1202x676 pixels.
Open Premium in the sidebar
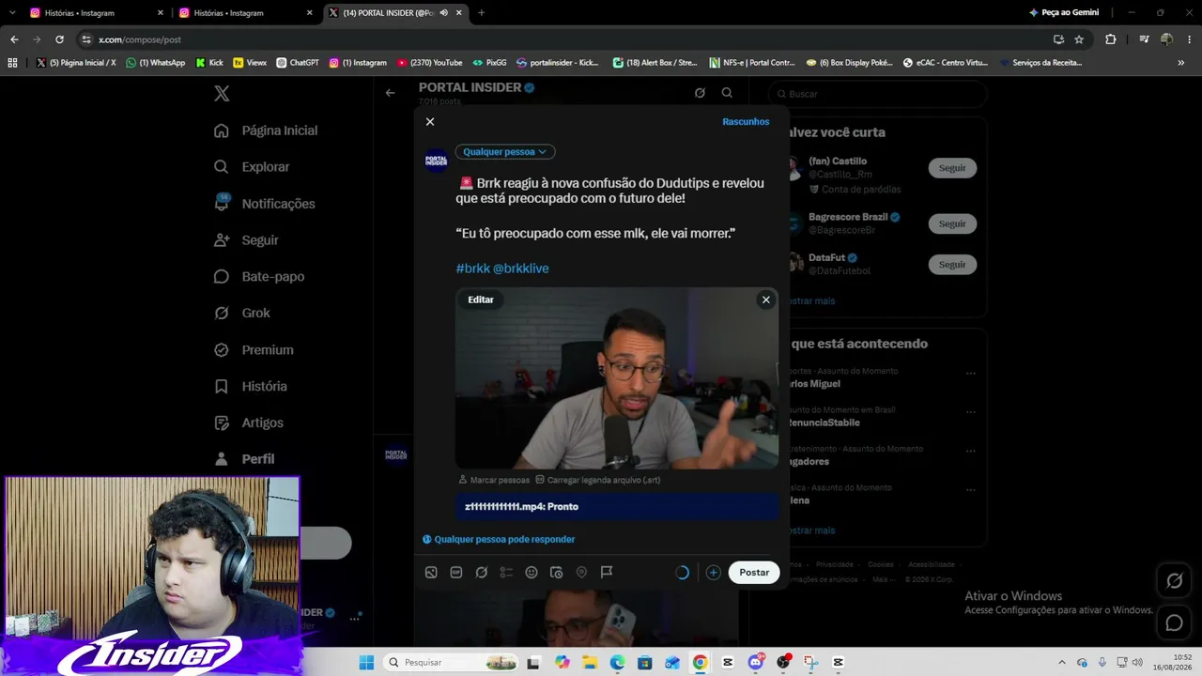point(254,350)
